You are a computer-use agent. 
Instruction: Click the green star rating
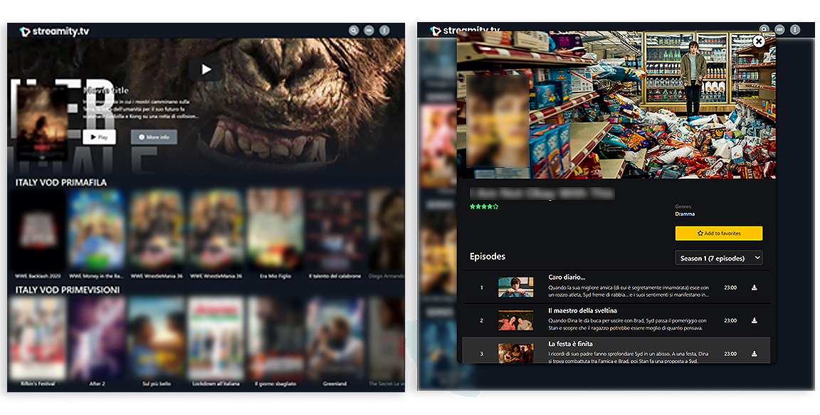484,206
